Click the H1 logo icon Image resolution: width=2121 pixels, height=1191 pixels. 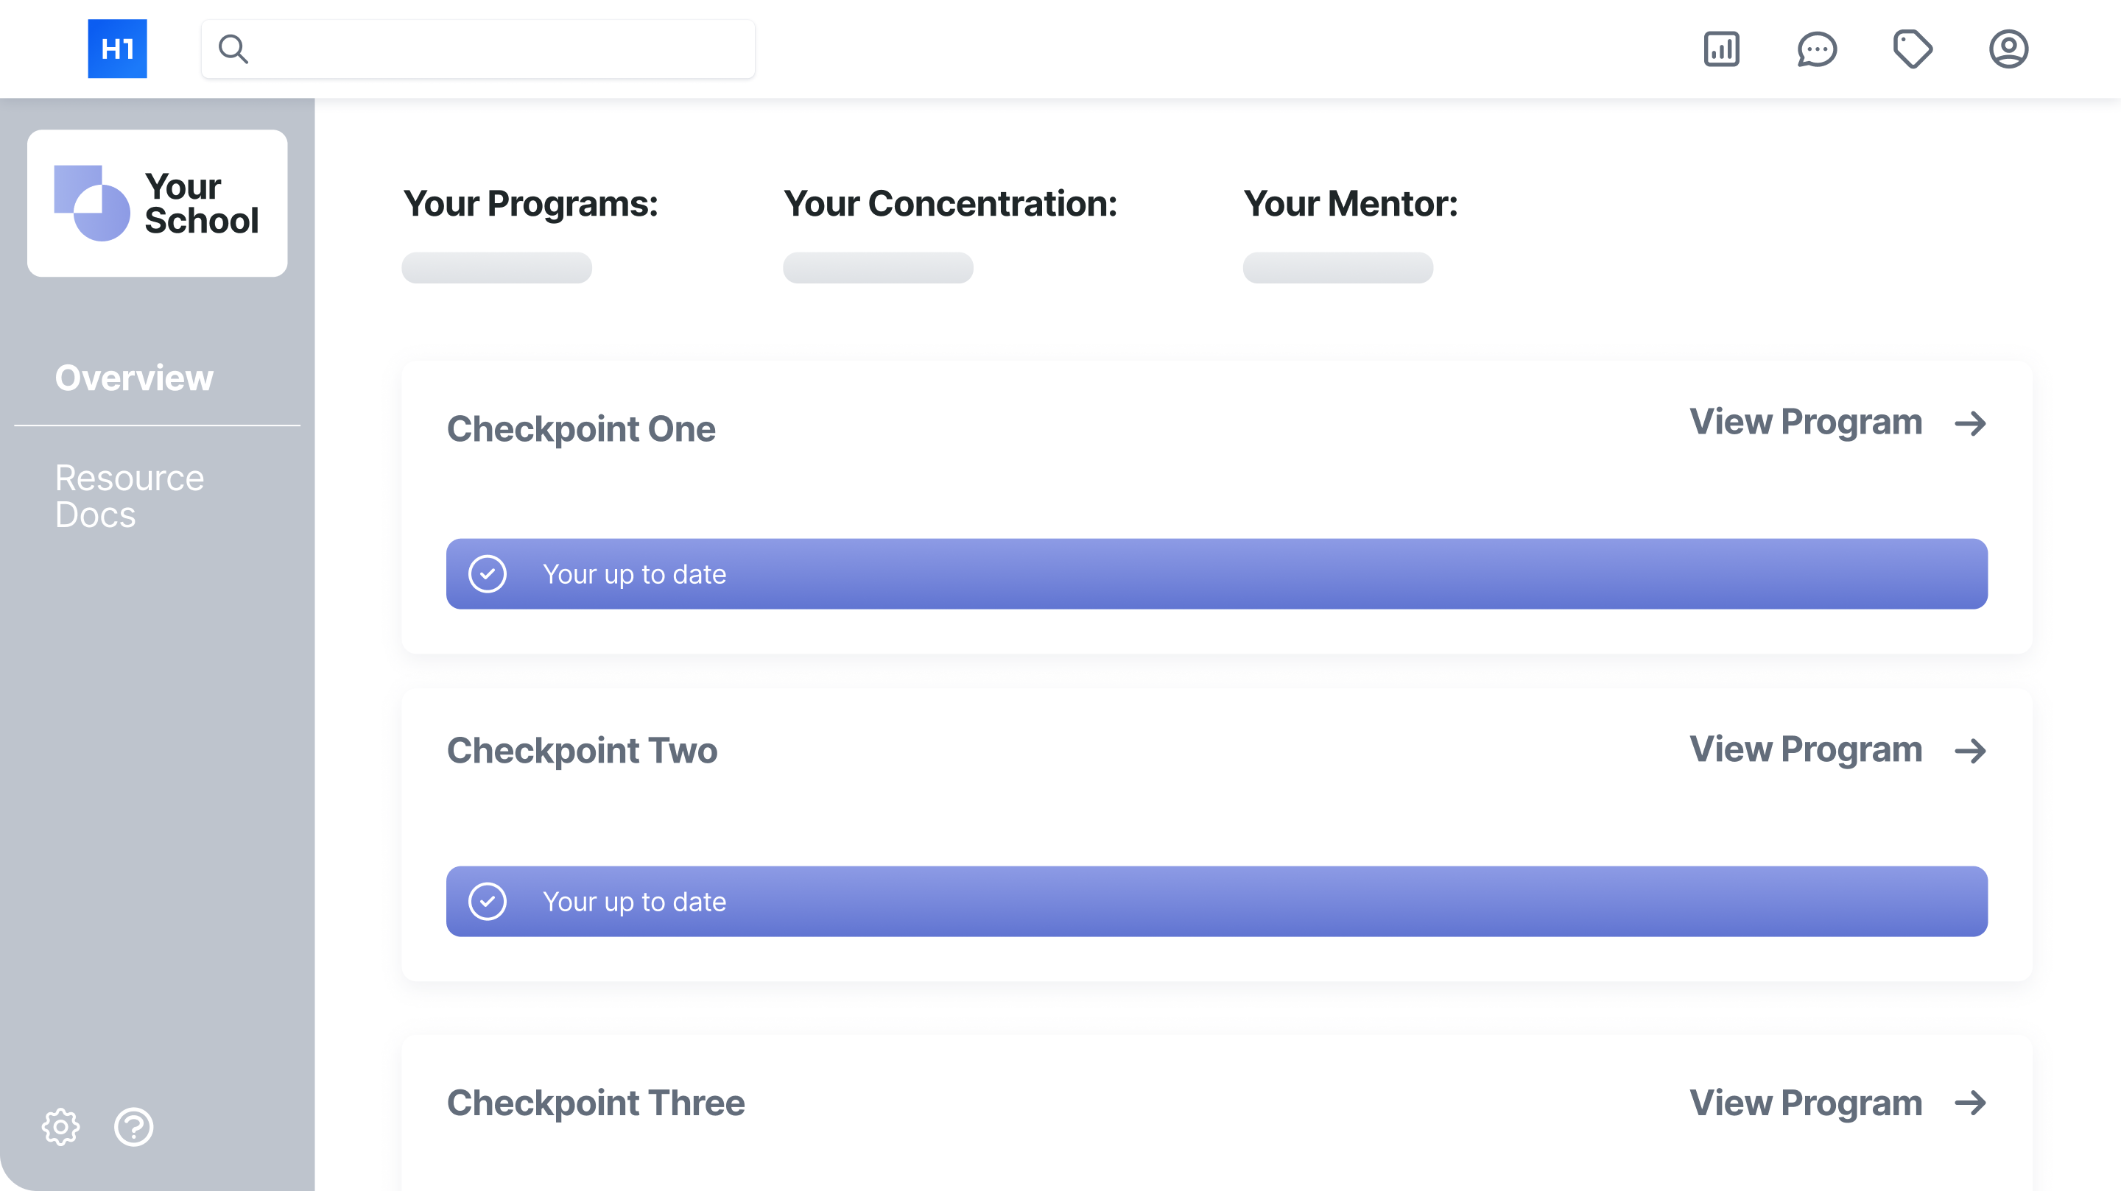tap(118, 49)
